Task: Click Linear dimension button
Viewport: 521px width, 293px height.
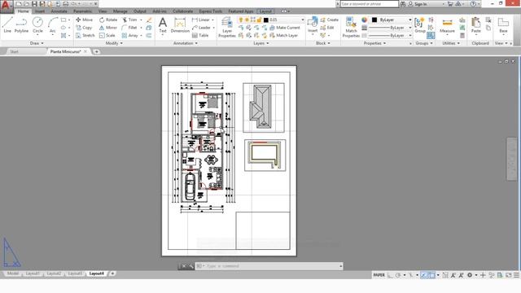Action: coord(201,20)
